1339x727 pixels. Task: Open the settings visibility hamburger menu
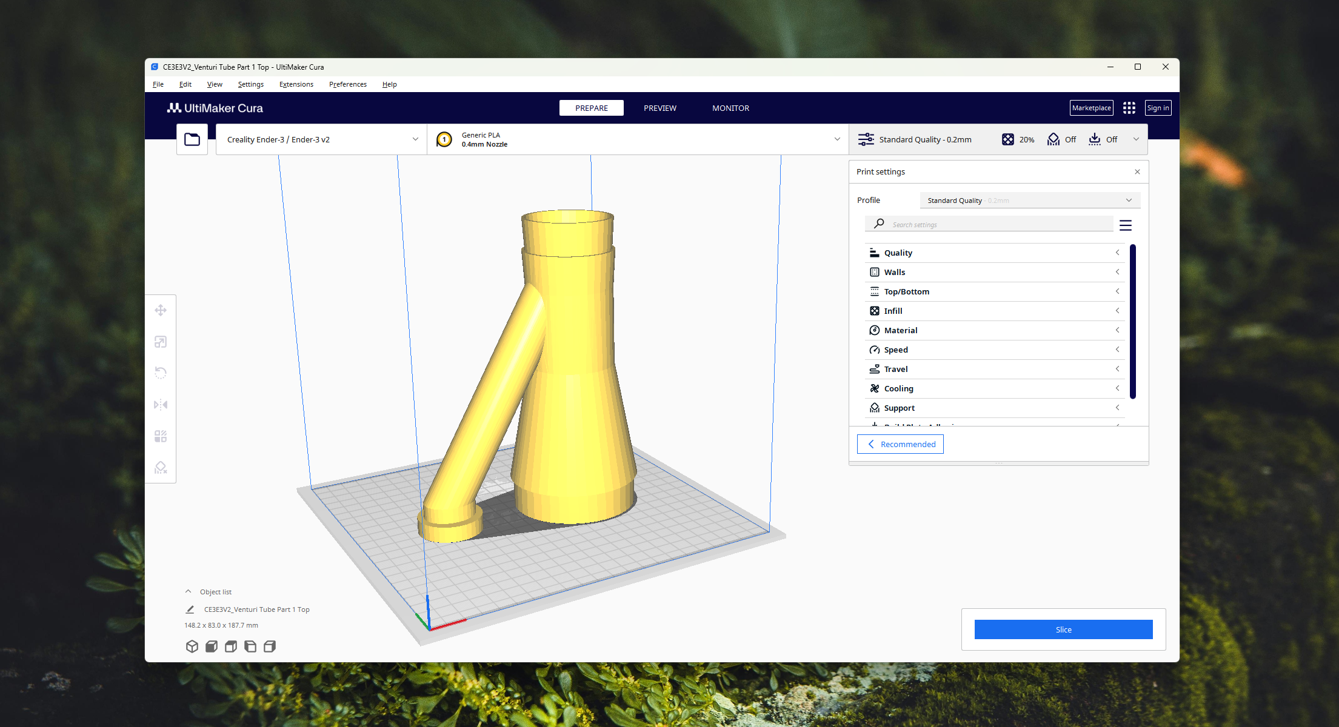[1126, 225]
